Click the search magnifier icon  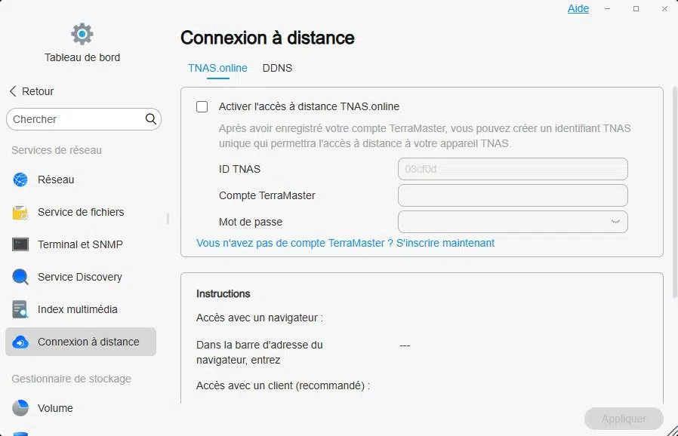point(151,119)
